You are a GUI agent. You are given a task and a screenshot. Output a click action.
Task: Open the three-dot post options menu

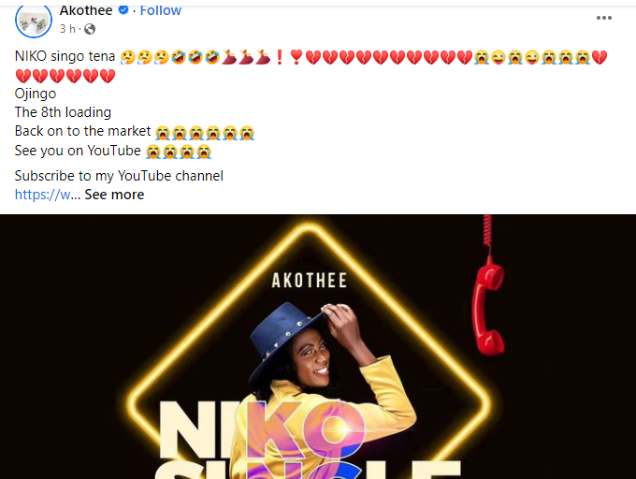tap(603, 18)
